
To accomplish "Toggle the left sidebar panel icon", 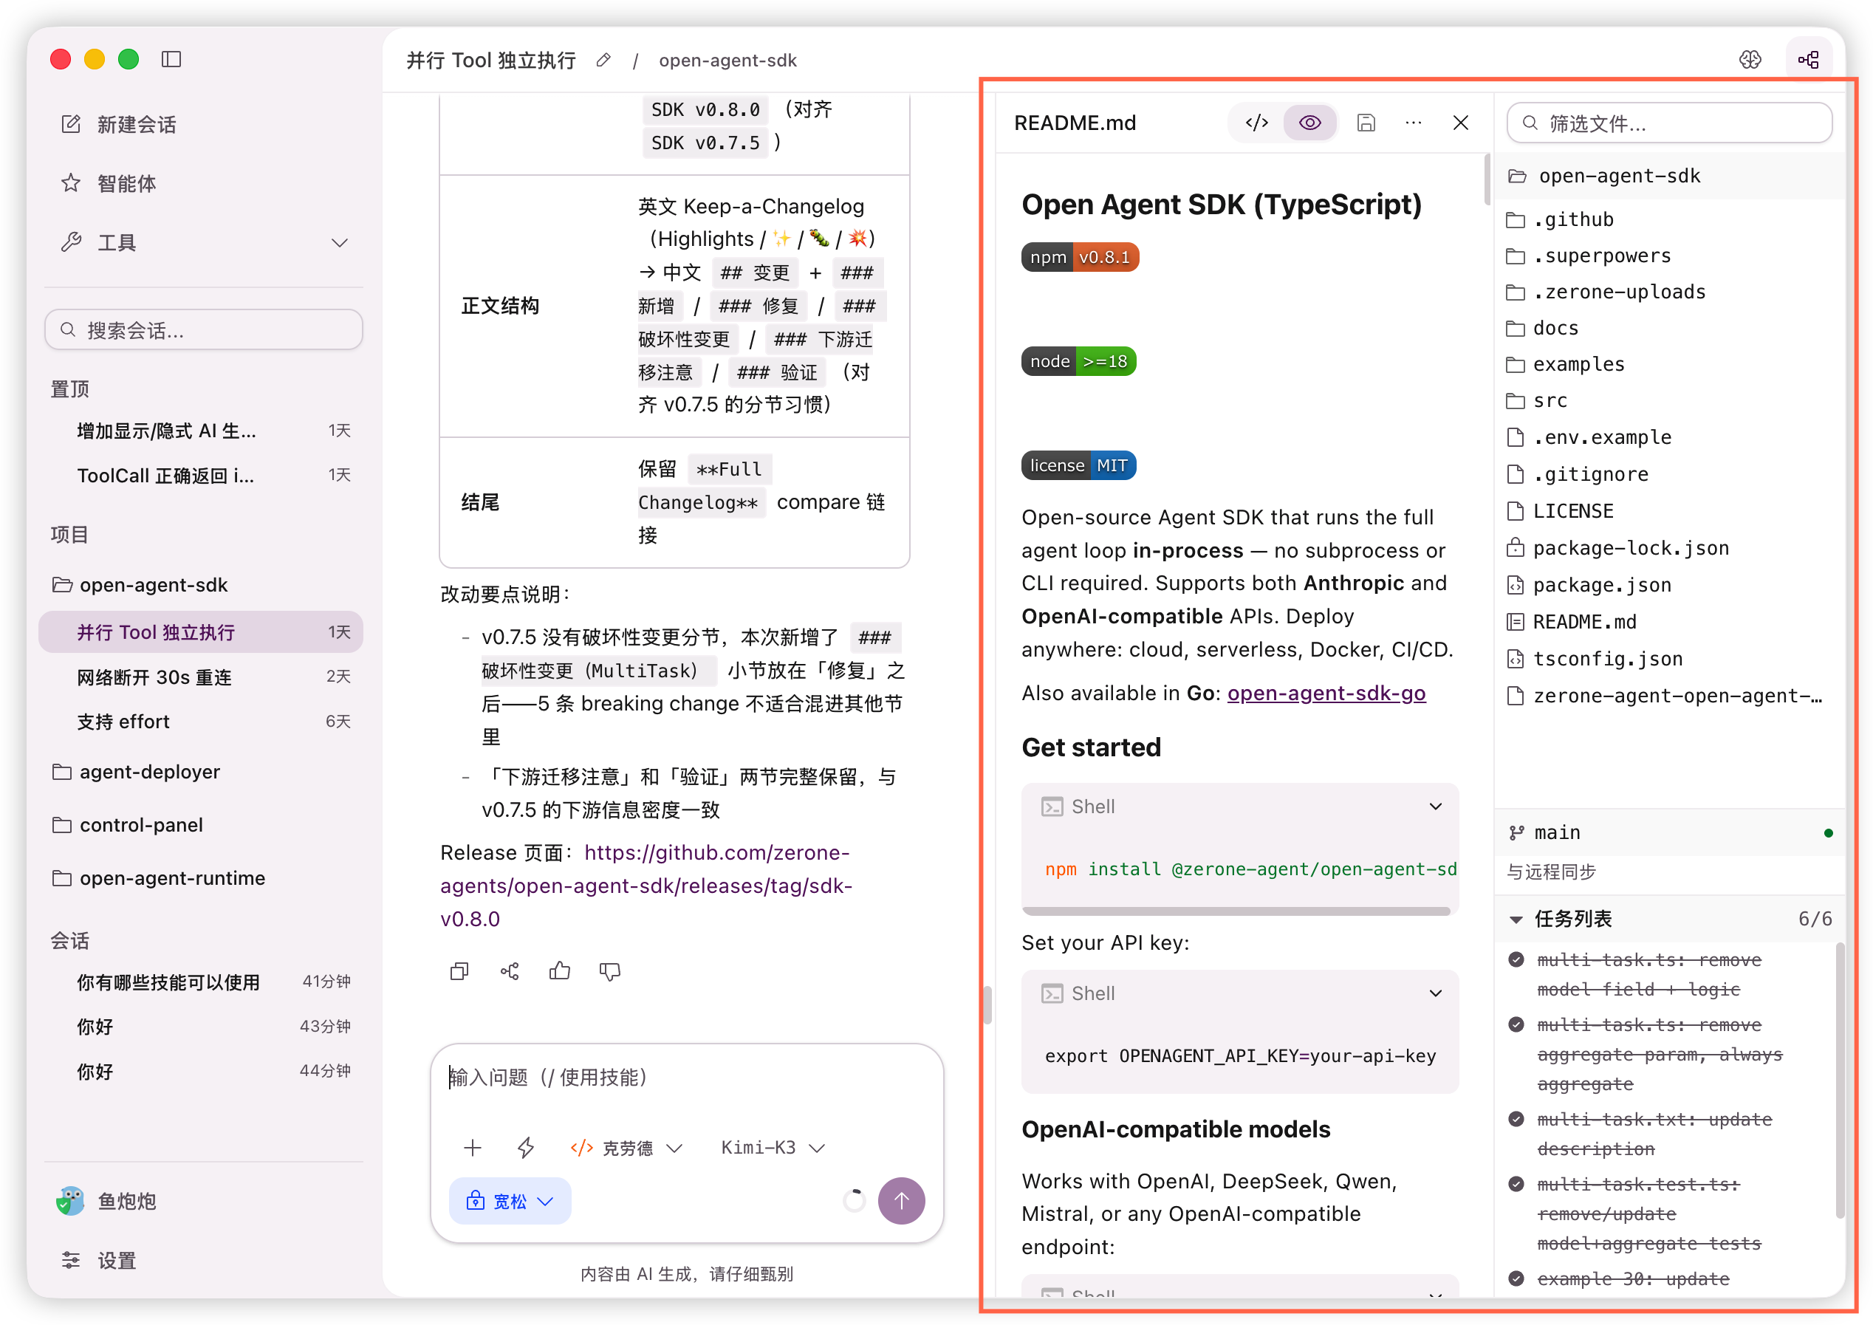I will point(171,60).
